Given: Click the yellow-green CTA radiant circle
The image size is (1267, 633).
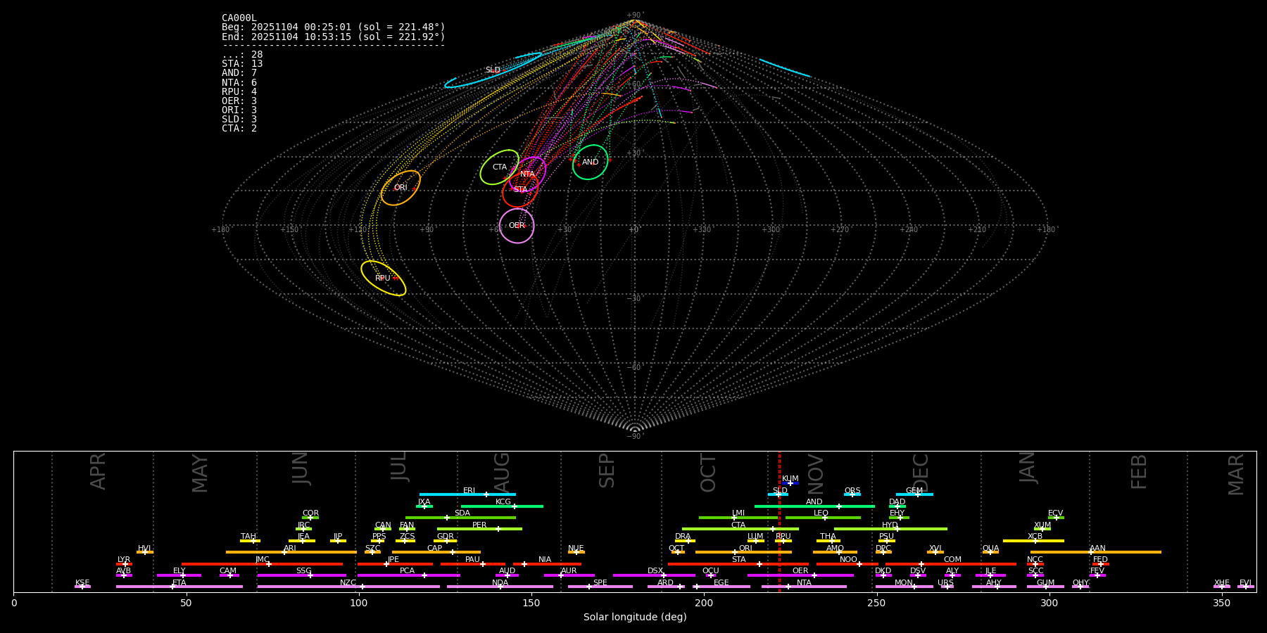Looking at the screenshot, I should tap(499, 167).
